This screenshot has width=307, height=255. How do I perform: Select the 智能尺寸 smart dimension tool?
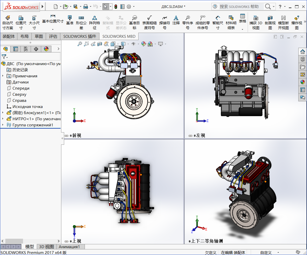pyautogui.click(x=218, y=18)
